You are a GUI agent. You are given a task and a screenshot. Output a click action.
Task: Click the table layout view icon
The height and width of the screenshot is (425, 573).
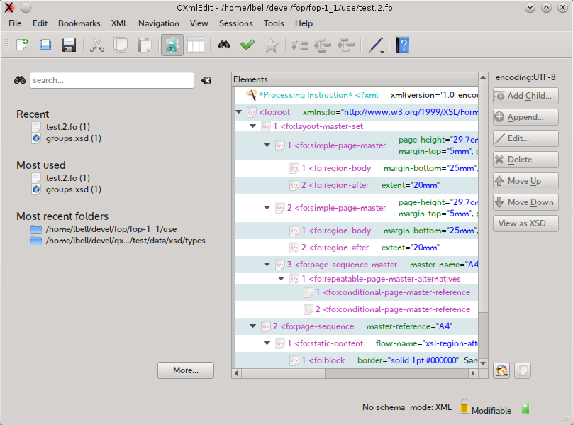(196, 45)
